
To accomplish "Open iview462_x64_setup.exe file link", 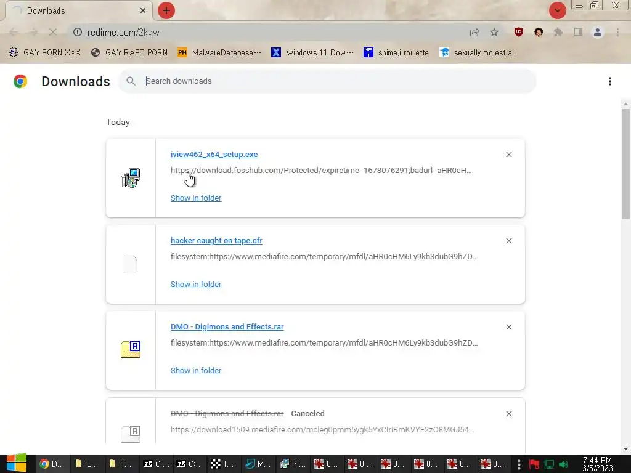I will [x=214, y=155].
